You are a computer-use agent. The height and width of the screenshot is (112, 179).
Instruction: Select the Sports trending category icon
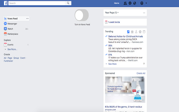(140, 32)
